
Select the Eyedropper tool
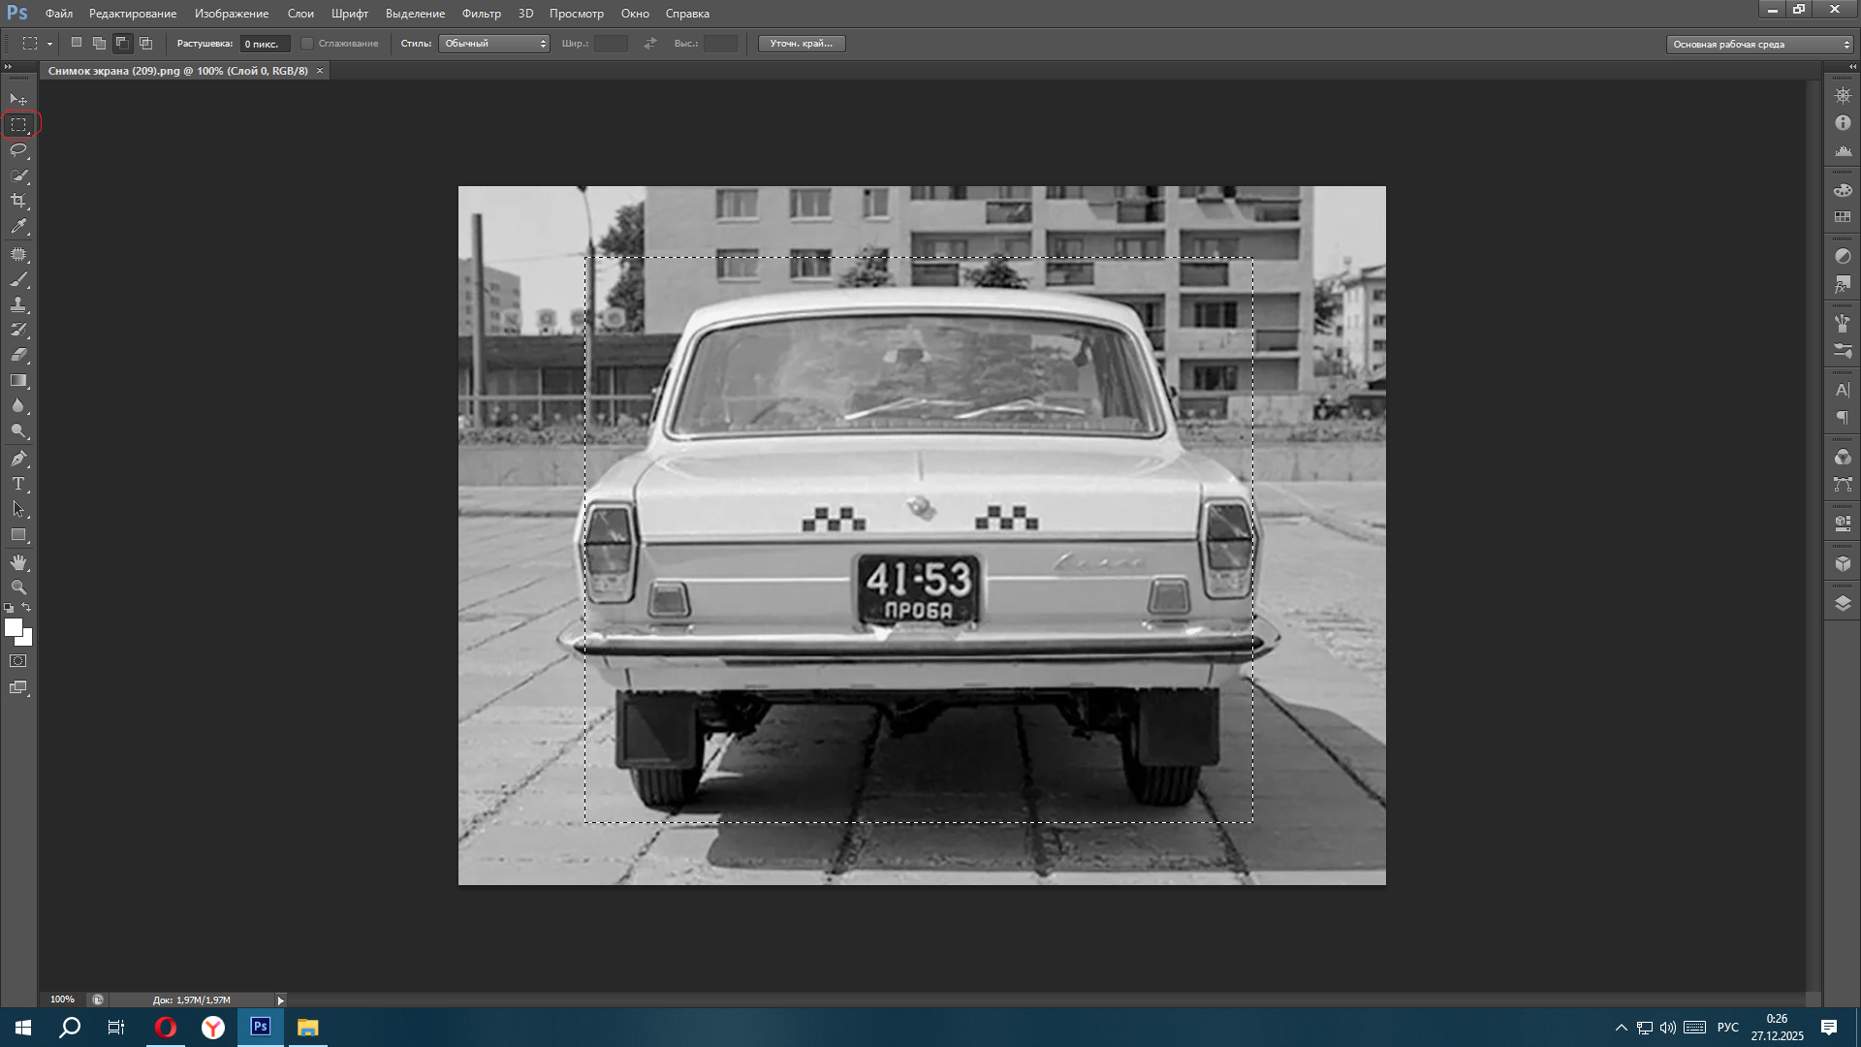coord(18,227)
